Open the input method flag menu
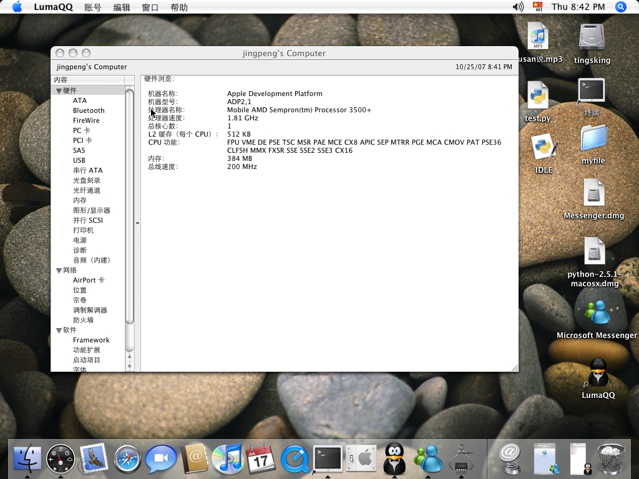Viewport: 639px width, 479px height. click(538, 7)
